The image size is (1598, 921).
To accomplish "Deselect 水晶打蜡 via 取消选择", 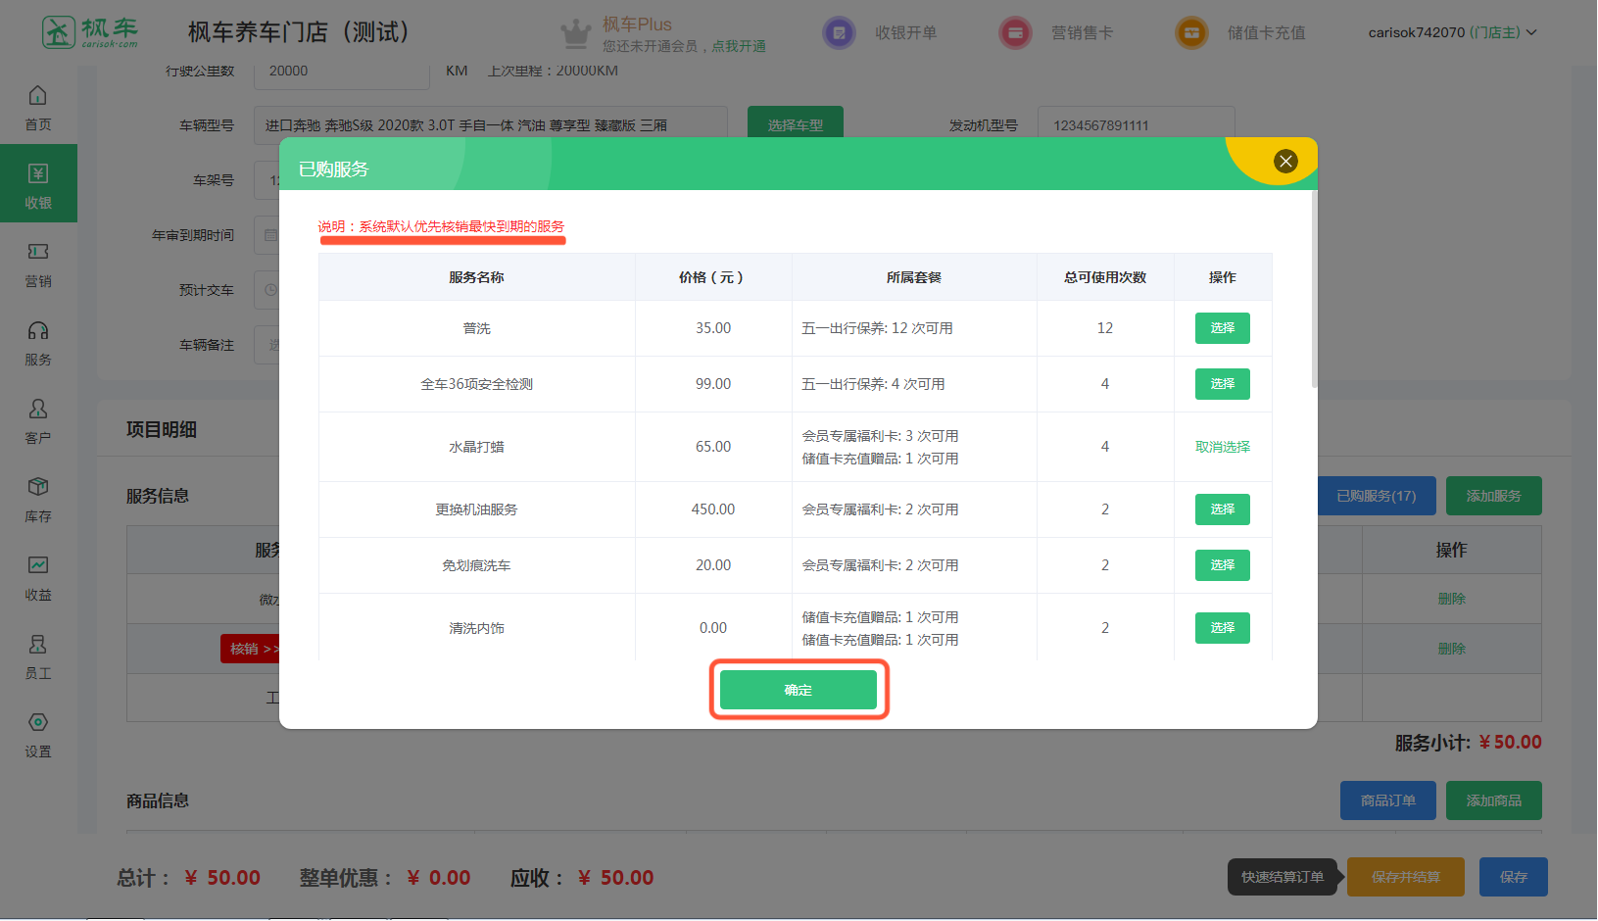I will coord(1222,447).
